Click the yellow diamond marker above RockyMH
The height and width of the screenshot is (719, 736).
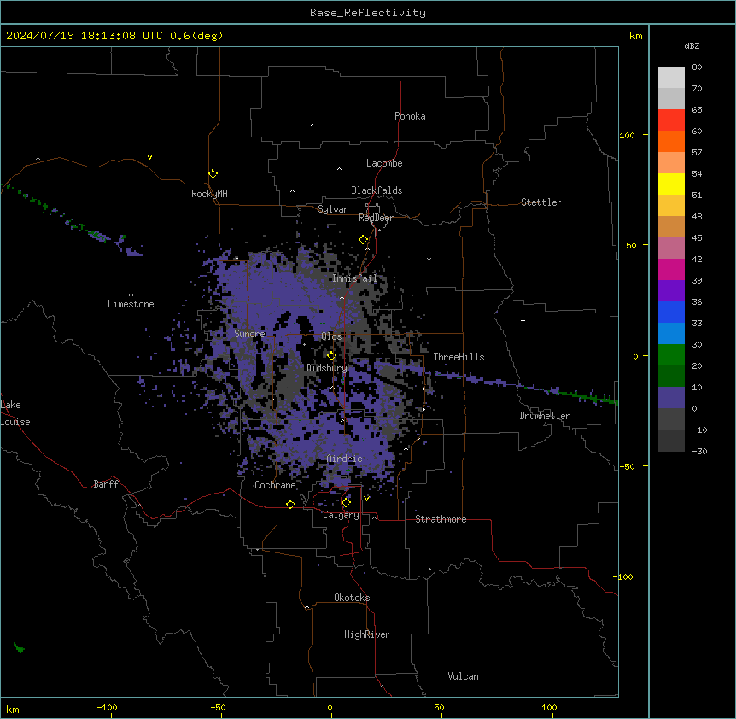(213, 174)
